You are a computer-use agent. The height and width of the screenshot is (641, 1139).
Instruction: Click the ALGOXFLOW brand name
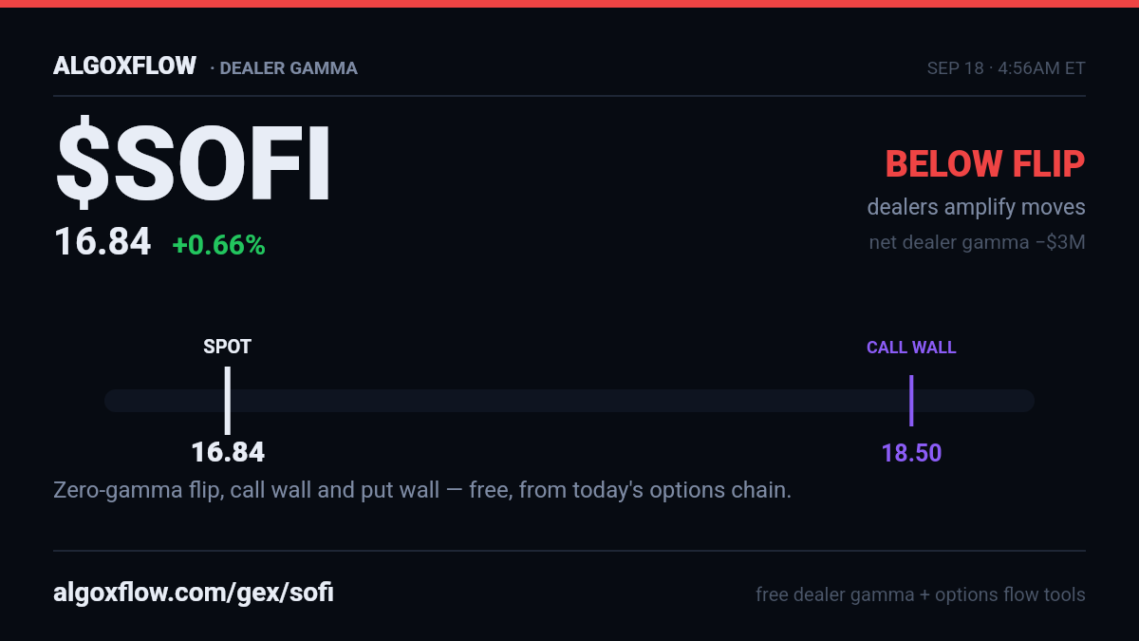(125, 66)
